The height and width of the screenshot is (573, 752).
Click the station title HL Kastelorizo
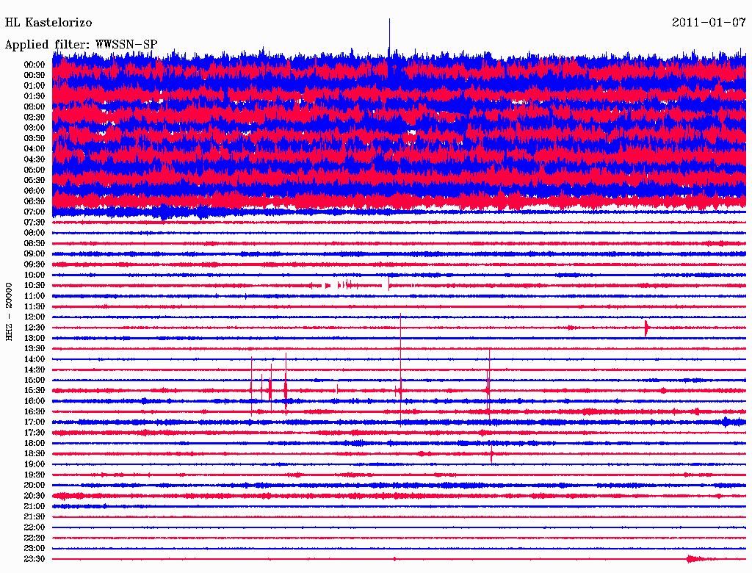[48, 23]
